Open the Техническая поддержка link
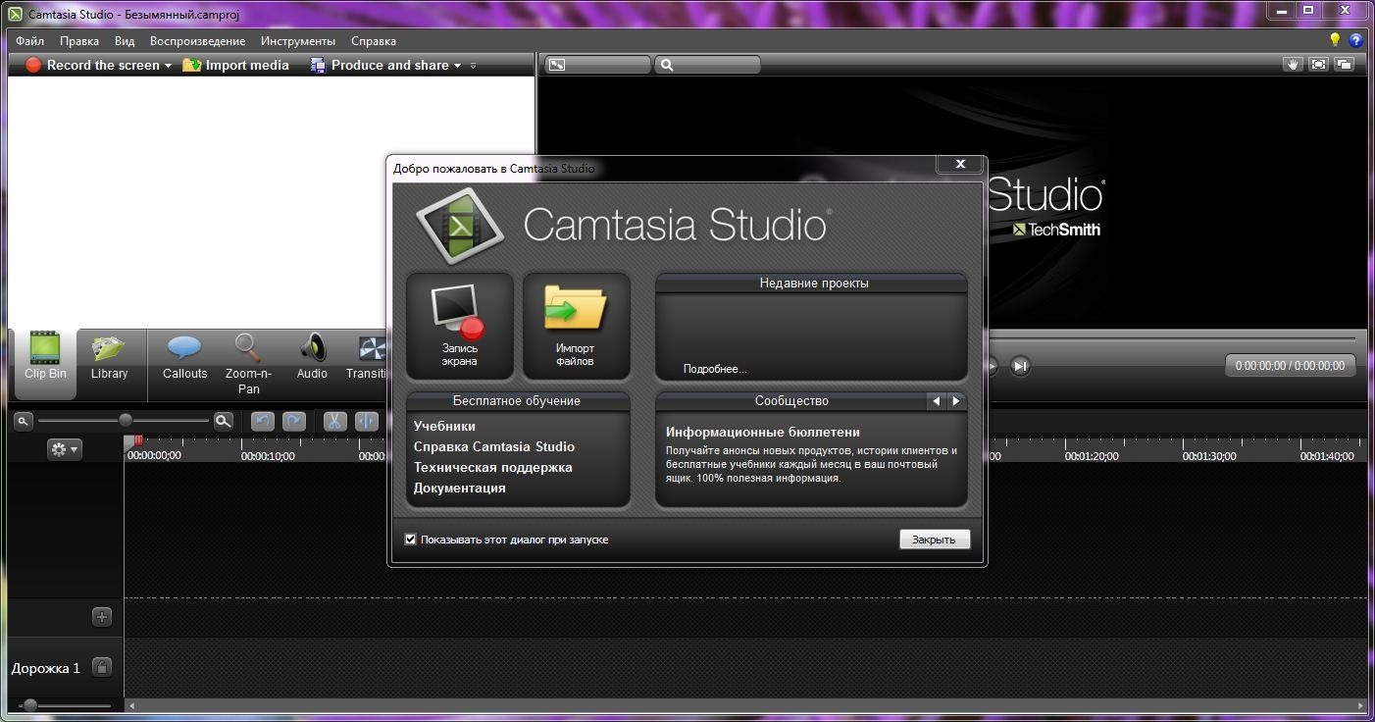Image resolution: width=1375 pixels, height=722 pixels. click(x=492, y=467)
